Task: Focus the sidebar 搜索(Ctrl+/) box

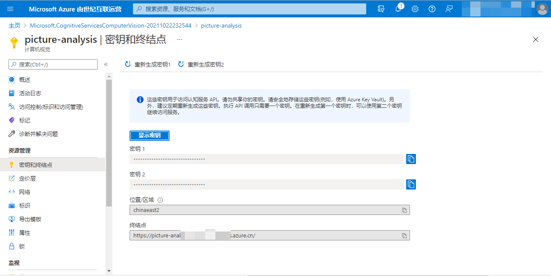Action: click(53, 64)
